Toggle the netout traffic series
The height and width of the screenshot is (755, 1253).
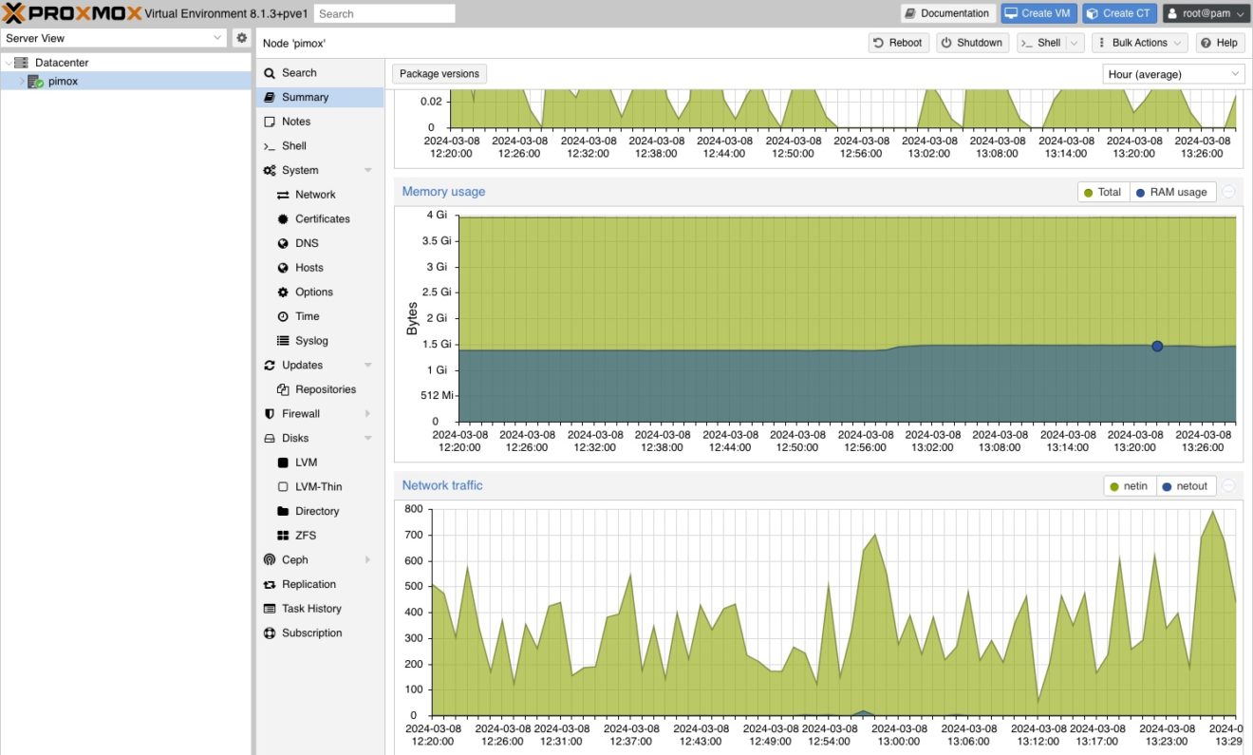1187,485
